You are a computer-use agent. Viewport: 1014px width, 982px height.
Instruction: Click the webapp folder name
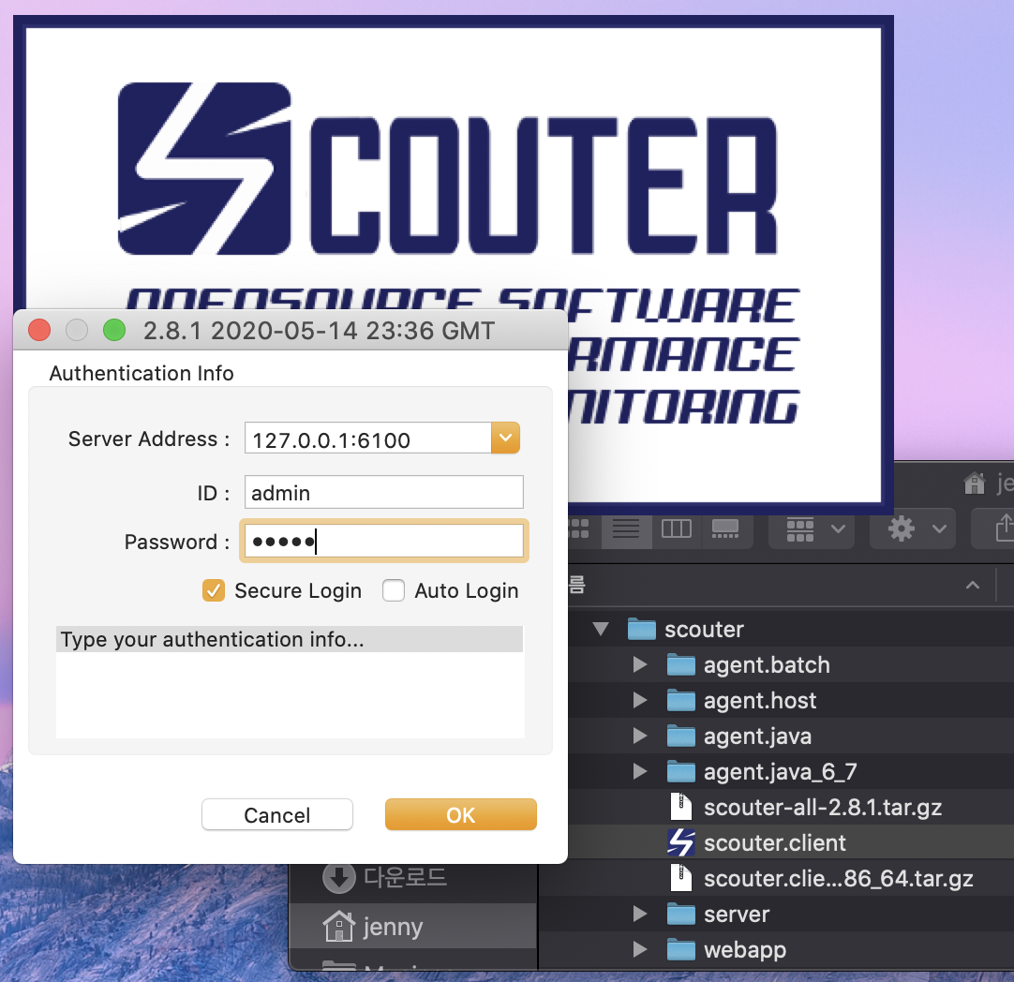(744, 950)
